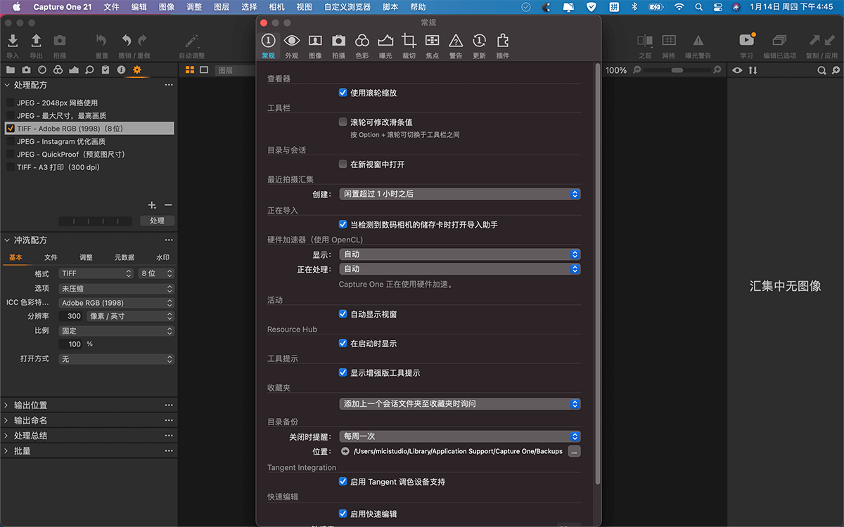Image resolution: width=844 pixels, height=527 pixels.
Task: Click the preferences window vertical scrollbar
Action: point(598,274)
